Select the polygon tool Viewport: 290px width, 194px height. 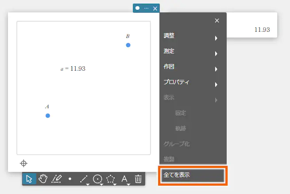pyautogui.click(x=111, y=179)
